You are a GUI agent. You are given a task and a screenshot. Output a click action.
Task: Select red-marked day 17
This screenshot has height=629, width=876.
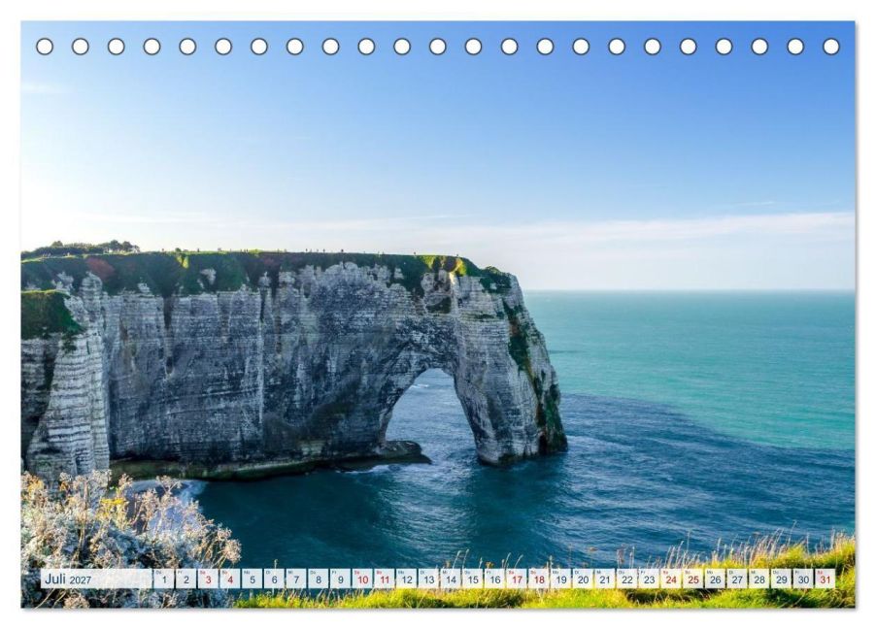click(517, 579)
